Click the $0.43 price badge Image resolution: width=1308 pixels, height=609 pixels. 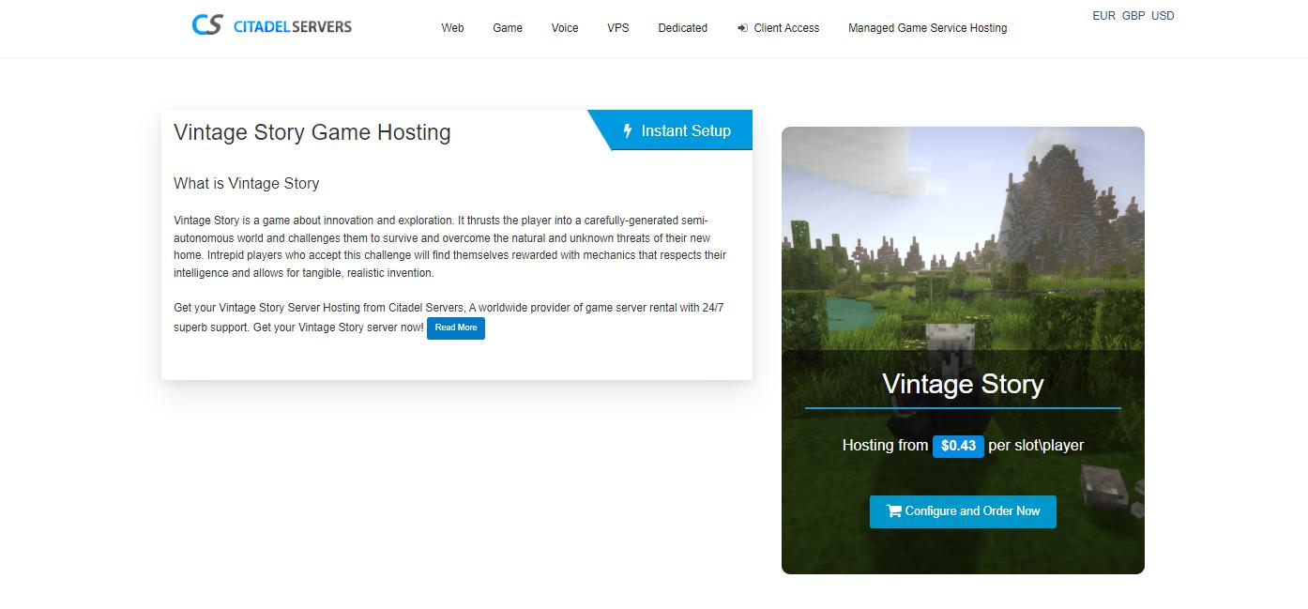(x=958, y=446)
